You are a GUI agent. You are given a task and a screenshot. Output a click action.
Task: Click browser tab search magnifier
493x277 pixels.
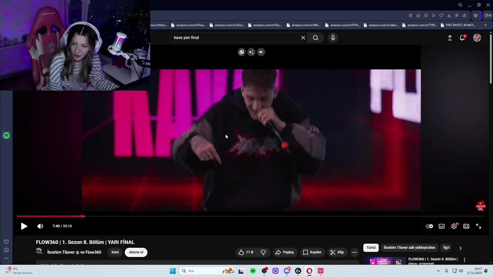pyautogui.click(x=460, y=5)
